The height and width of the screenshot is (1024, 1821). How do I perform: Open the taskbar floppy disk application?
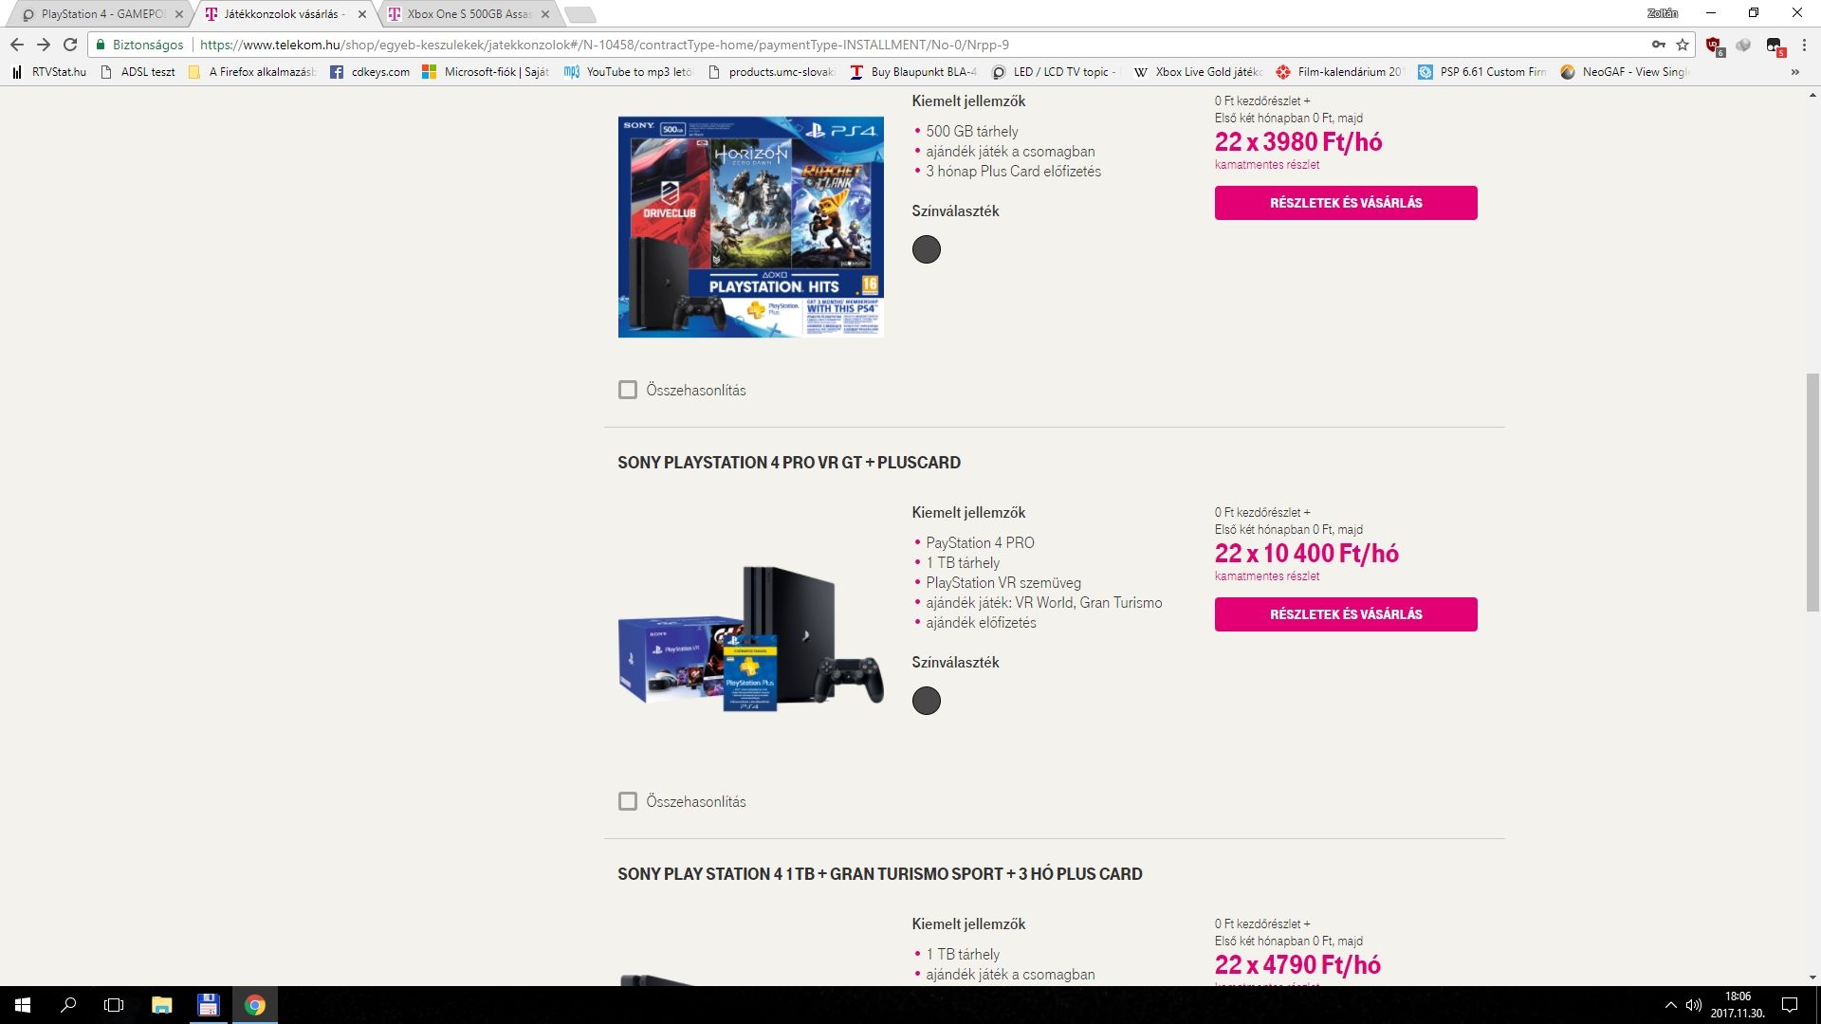(x=209, y=1005)
